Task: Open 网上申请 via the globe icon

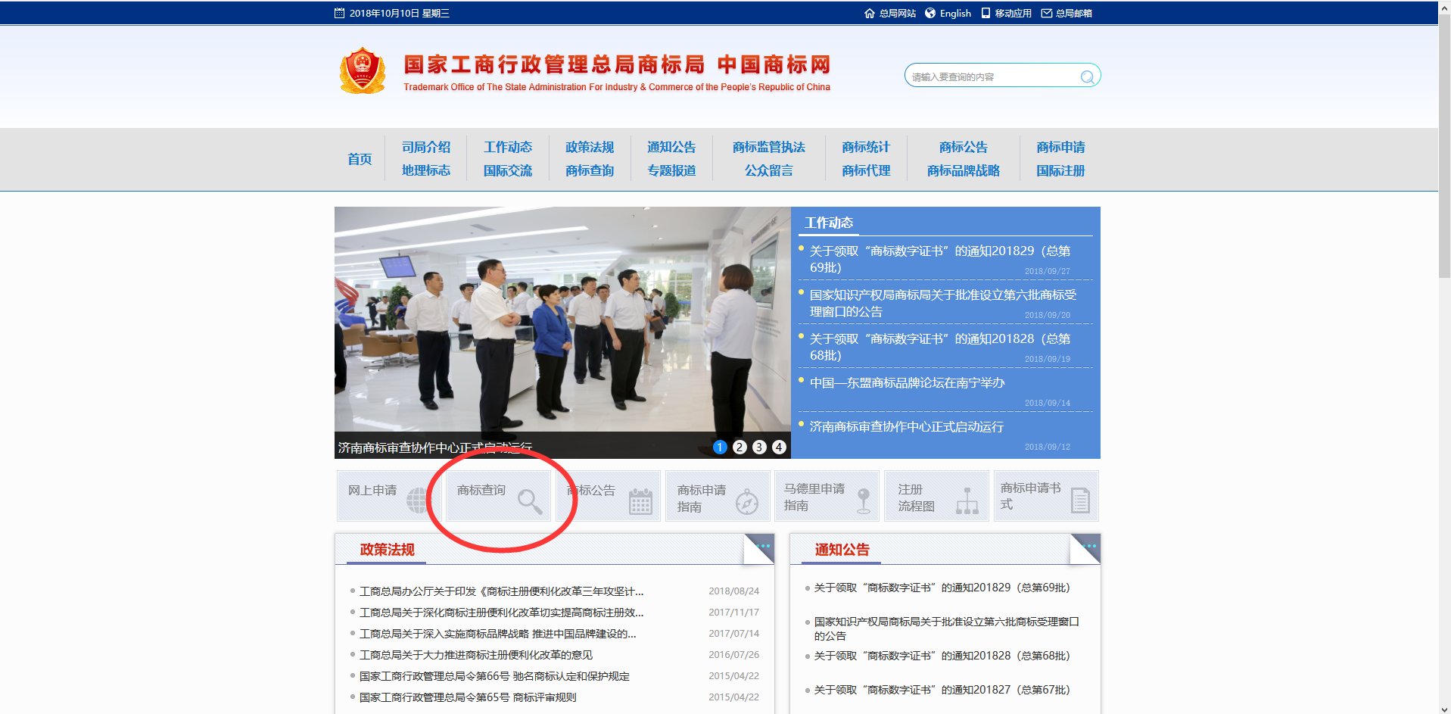Action: click(x=416, y=499)
